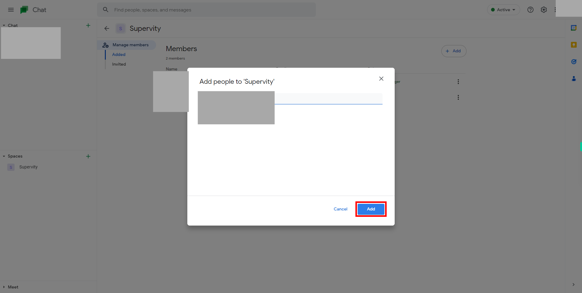This screenshot has width=582, height=293.
Task: Open options menu for the first member row
Action: [x=458, y=82]
